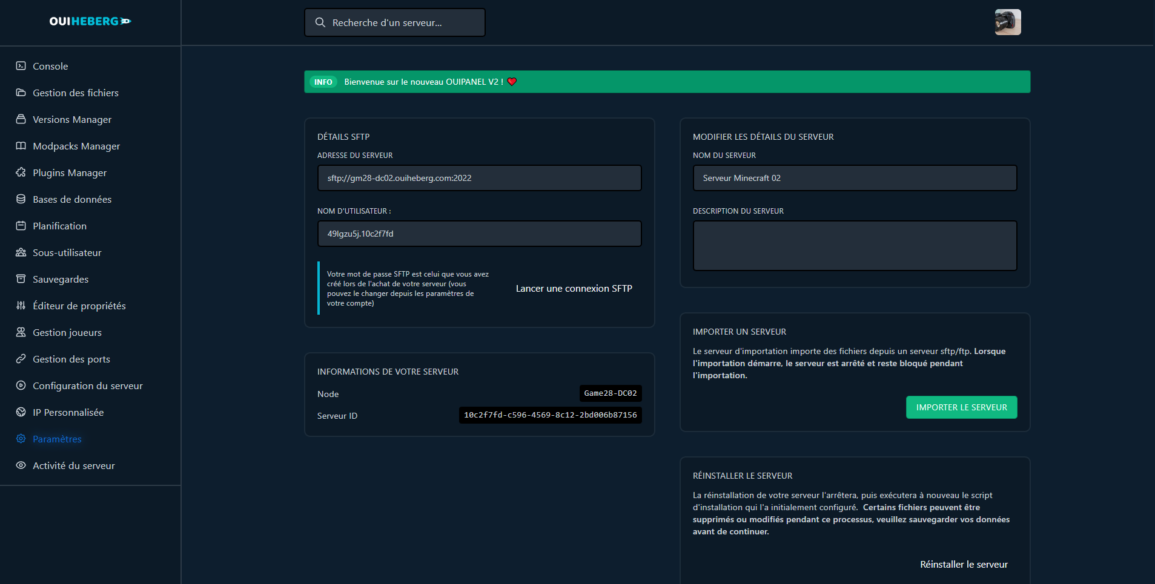Viewport: 1155px width, 584px height.
Task: Click the eye icon for Activité du serveur
Action: [21, 465]
